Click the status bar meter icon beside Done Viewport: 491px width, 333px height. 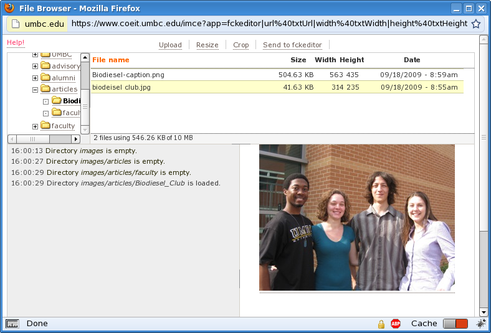[x=12, y=324]
